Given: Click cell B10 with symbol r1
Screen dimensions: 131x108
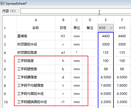Looking at the screenshot, I should click(x=63, y=102).
